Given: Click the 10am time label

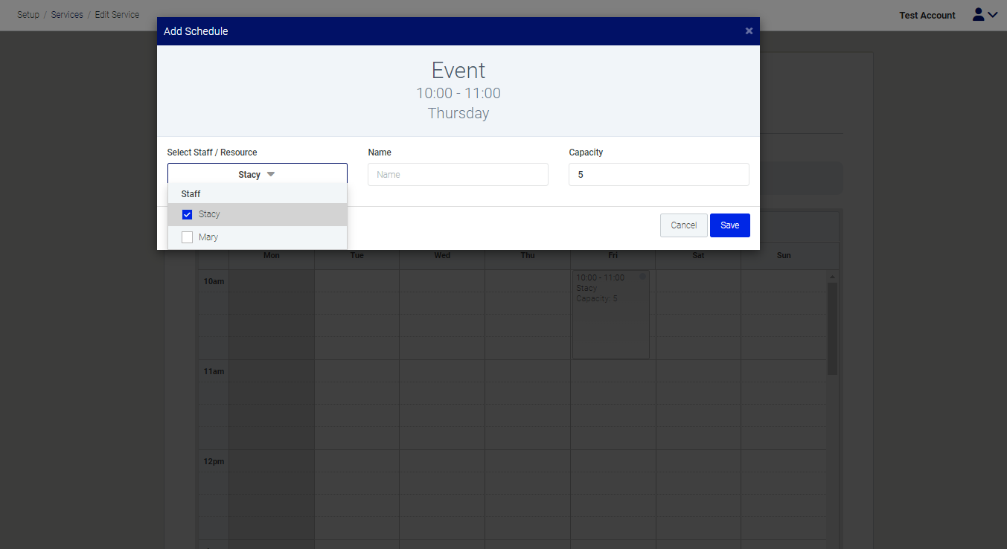Looking at the screenshot, I should click(214, 281).
